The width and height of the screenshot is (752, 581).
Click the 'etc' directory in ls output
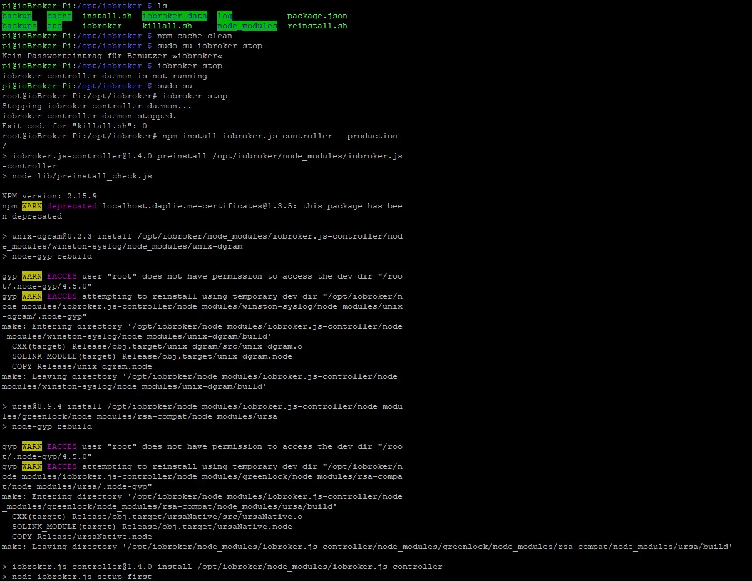[54, 26]
